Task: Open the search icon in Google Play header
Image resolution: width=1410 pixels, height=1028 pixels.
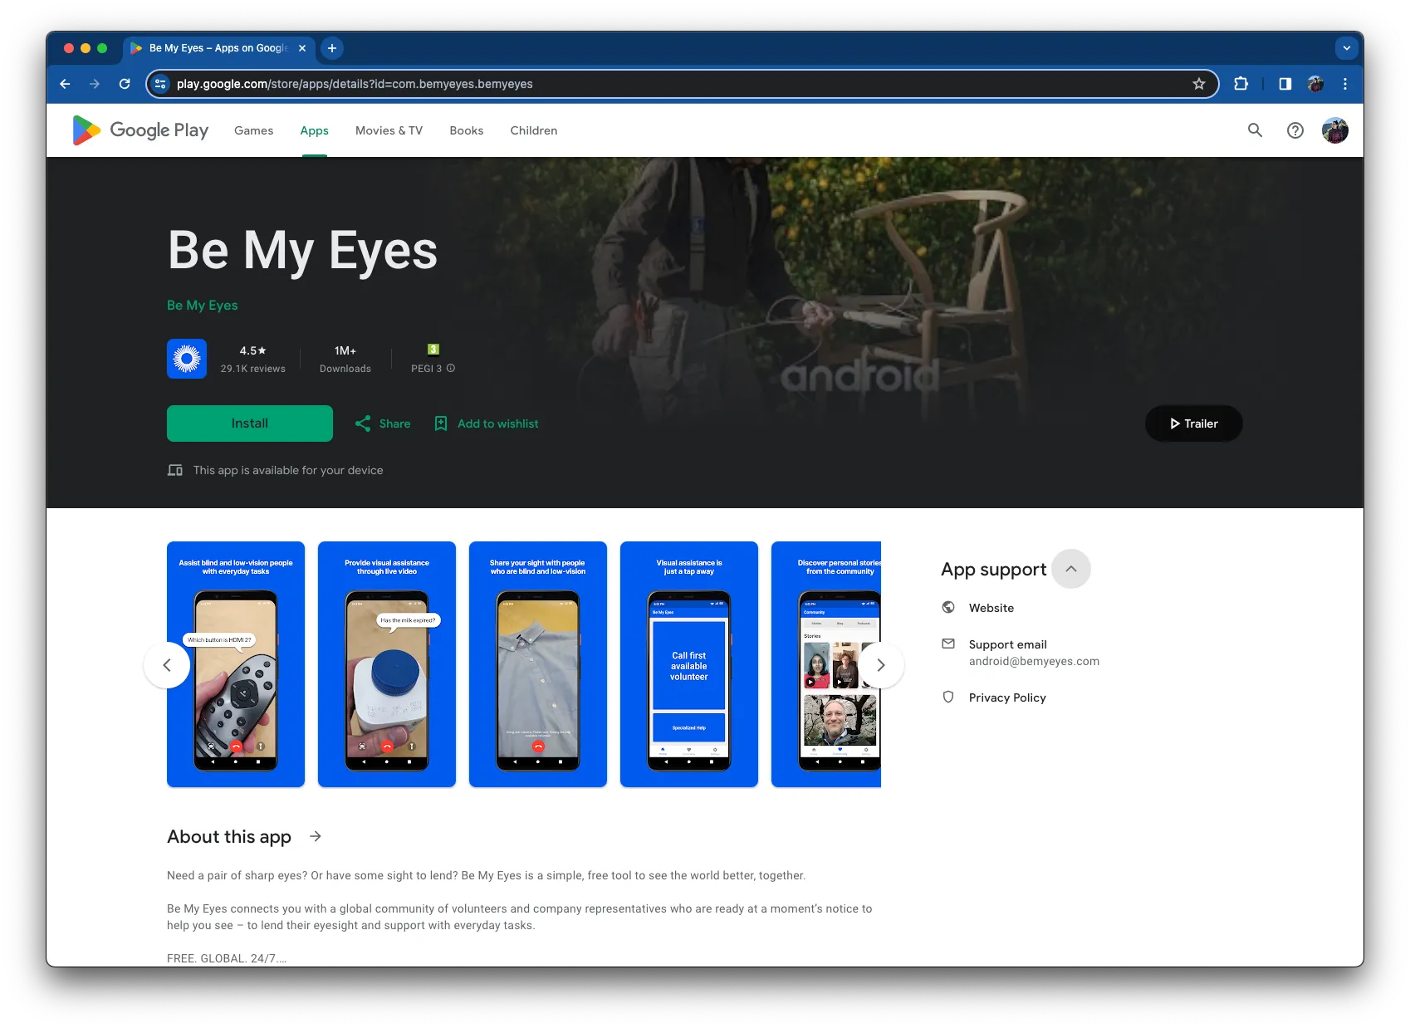Action: click(x=1255, y=130)
